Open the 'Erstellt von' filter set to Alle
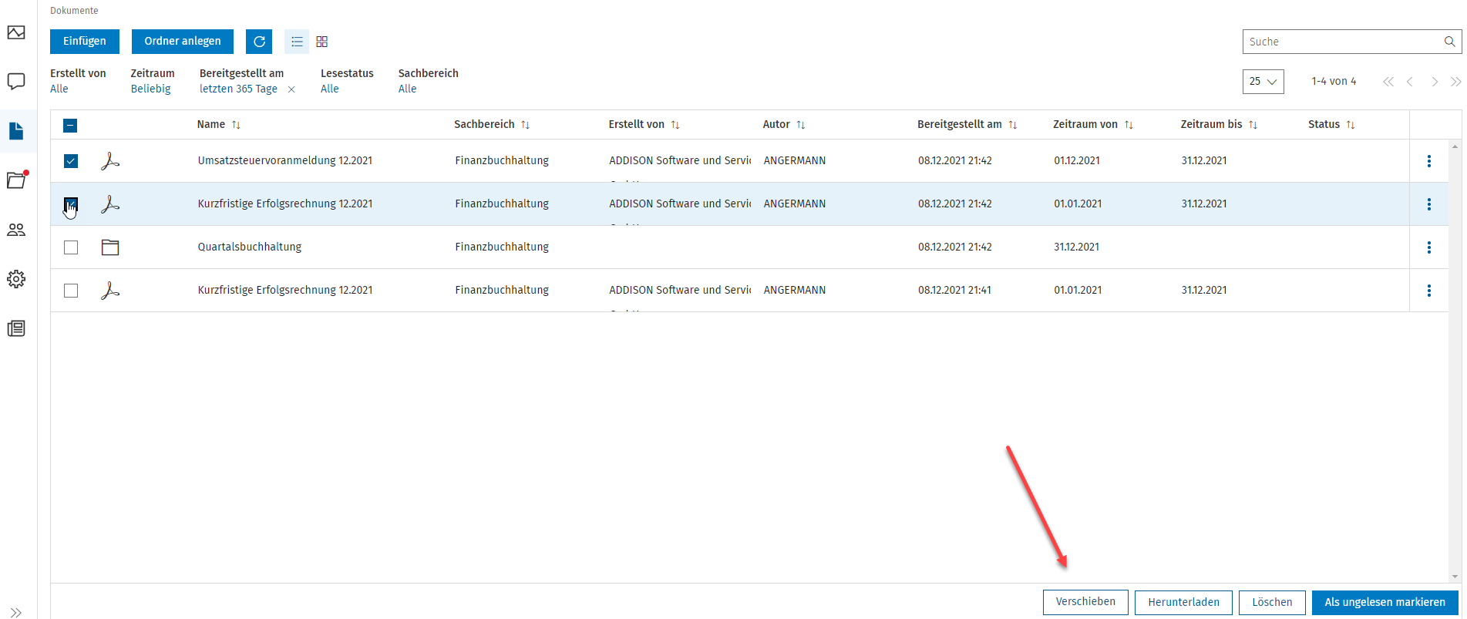Image resolution: width=1467 pixels, height=619 pixels. tap(59, 89)
